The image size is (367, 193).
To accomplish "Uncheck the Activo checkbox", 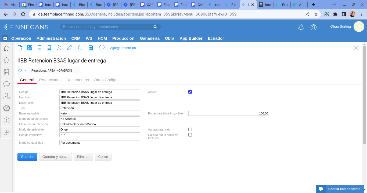I will (x=190, y=92).
